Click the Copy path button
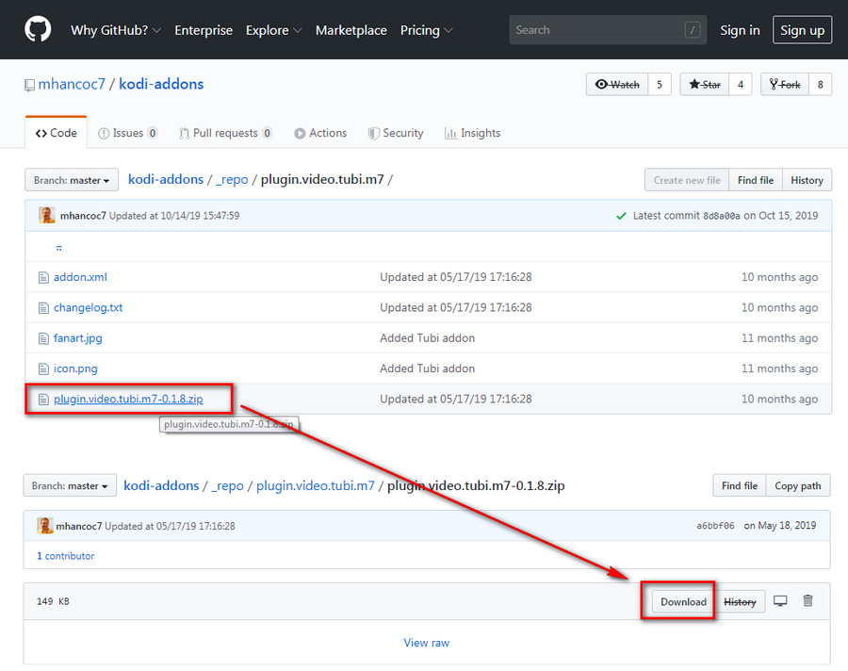The height and width of the screenshot is (671, 848). tap(798, 485)
